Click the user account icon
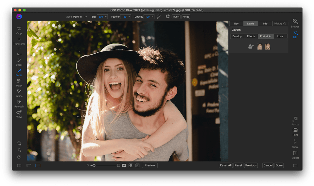 (19, 150)
